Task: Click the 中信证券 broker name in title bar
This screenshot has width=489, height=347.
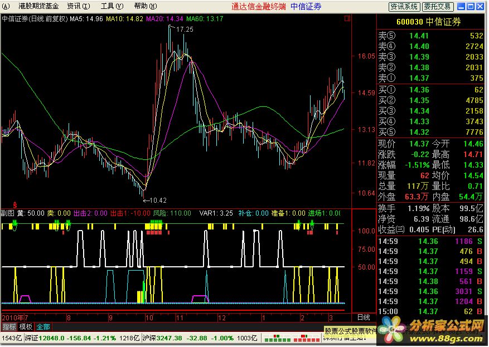Action: (x=306, y=7)
